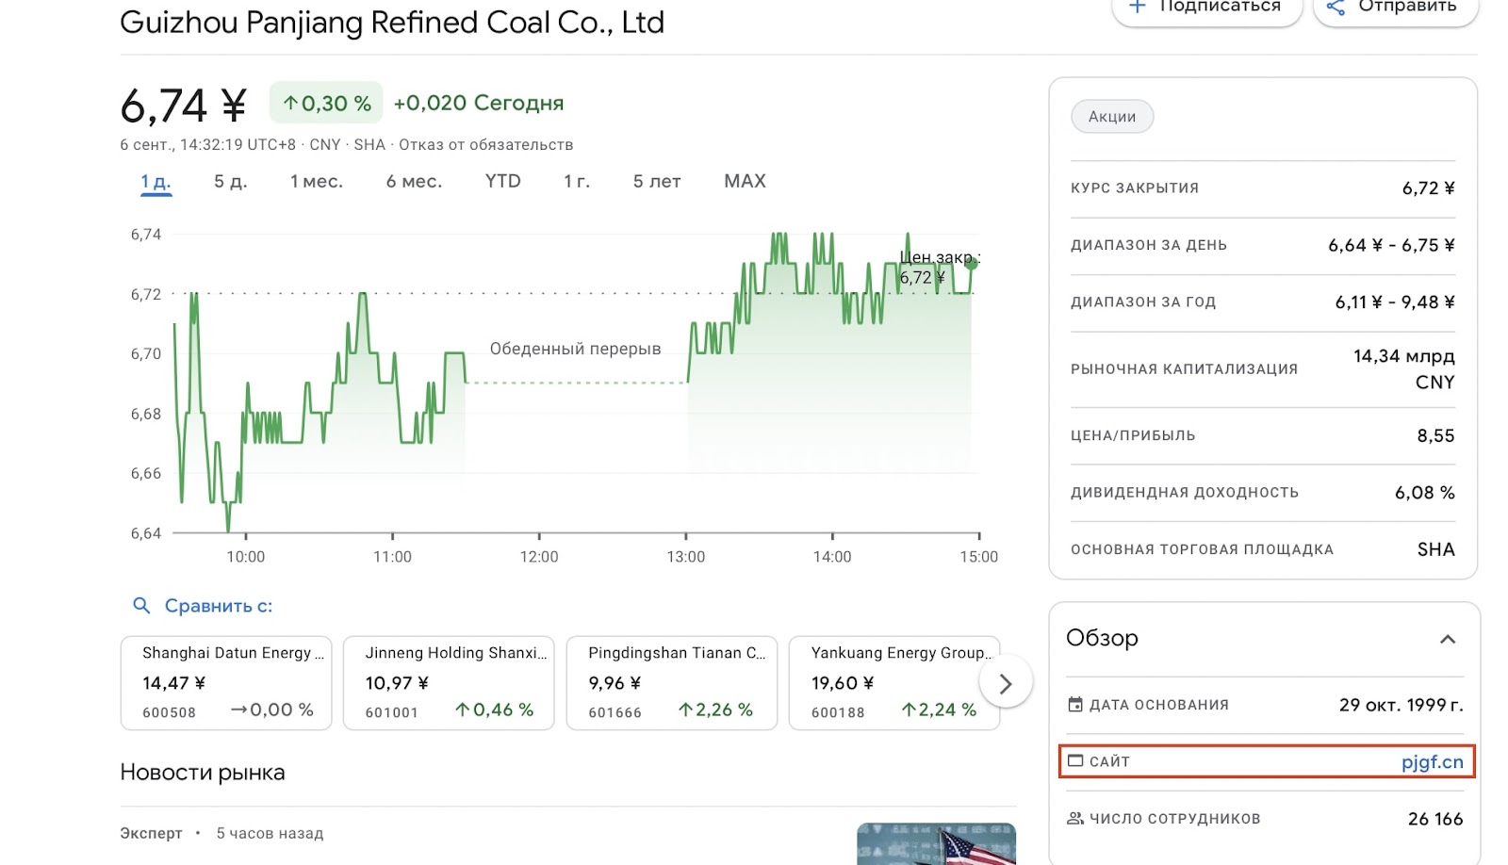1508x865 pixels.
Task: Click the Цена/прибыль value 8,55
Action: 1435,435
